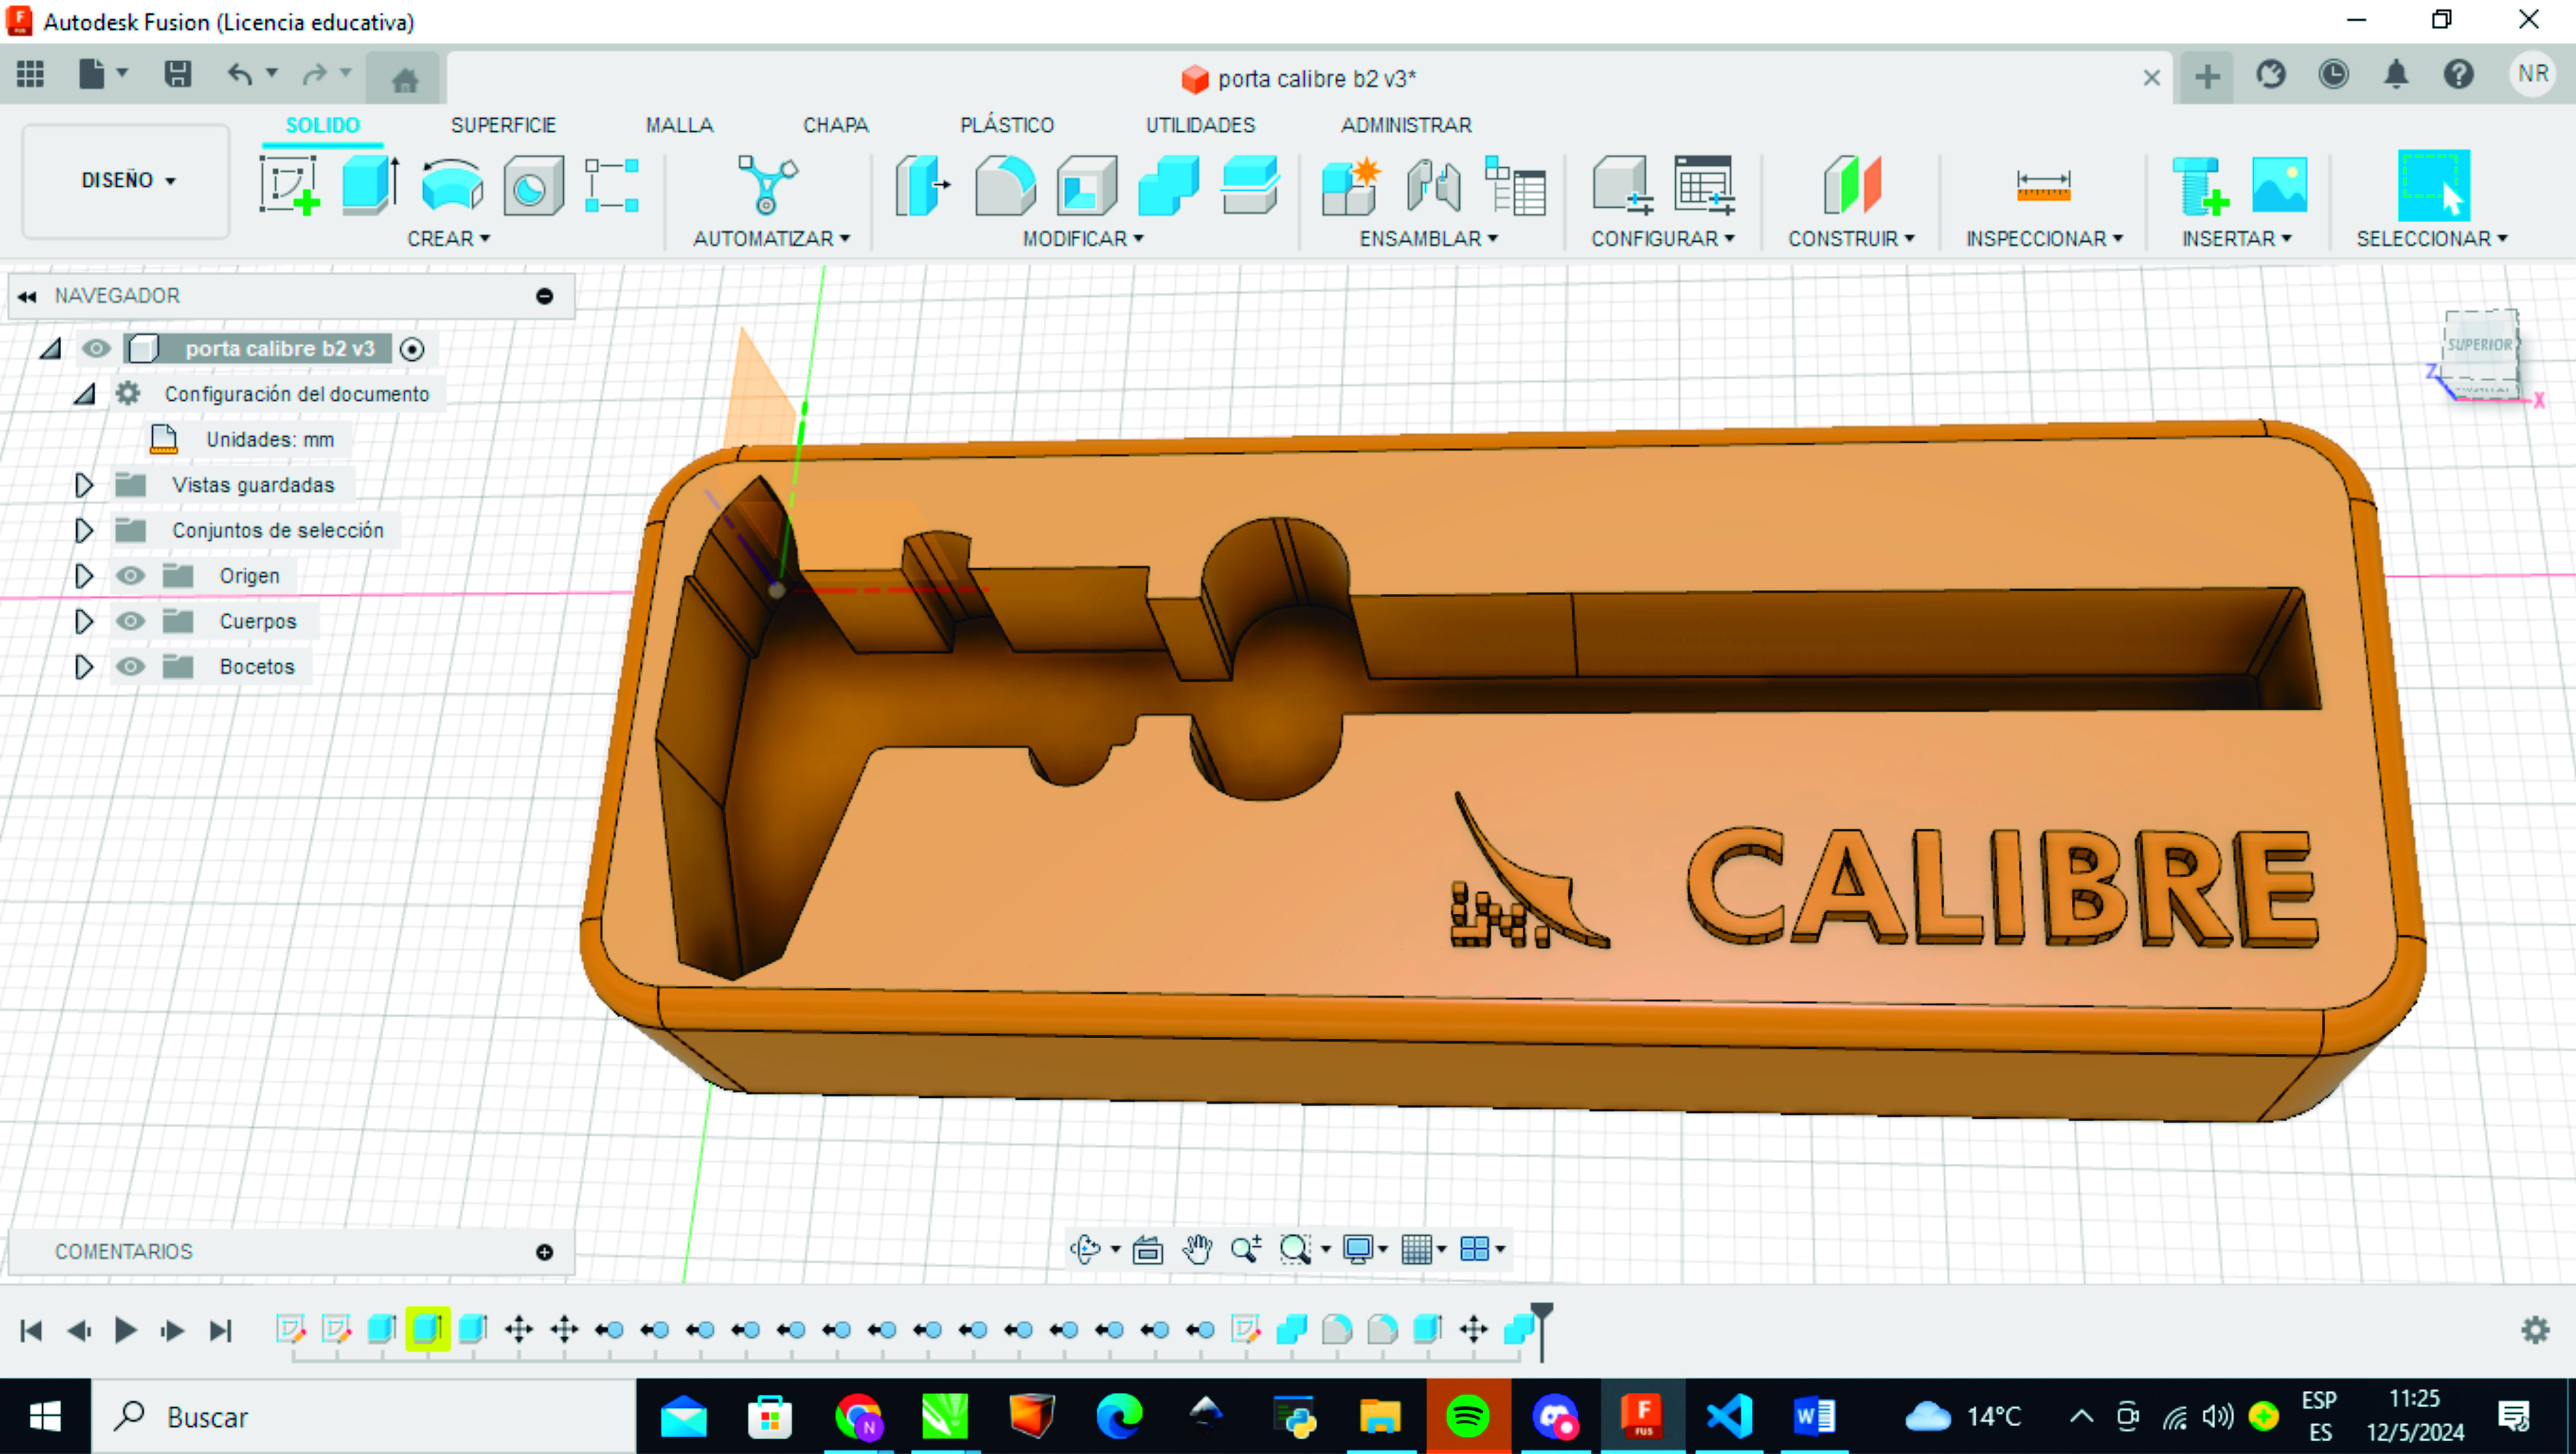The image size is (2576, 1454).
Task: Open the Job Status clock icon
Action: 2334,74
